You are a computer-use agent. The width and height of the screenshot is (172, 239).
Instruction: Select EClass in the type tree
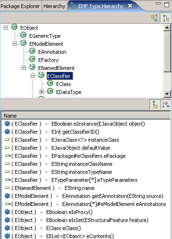coord(64,84)
